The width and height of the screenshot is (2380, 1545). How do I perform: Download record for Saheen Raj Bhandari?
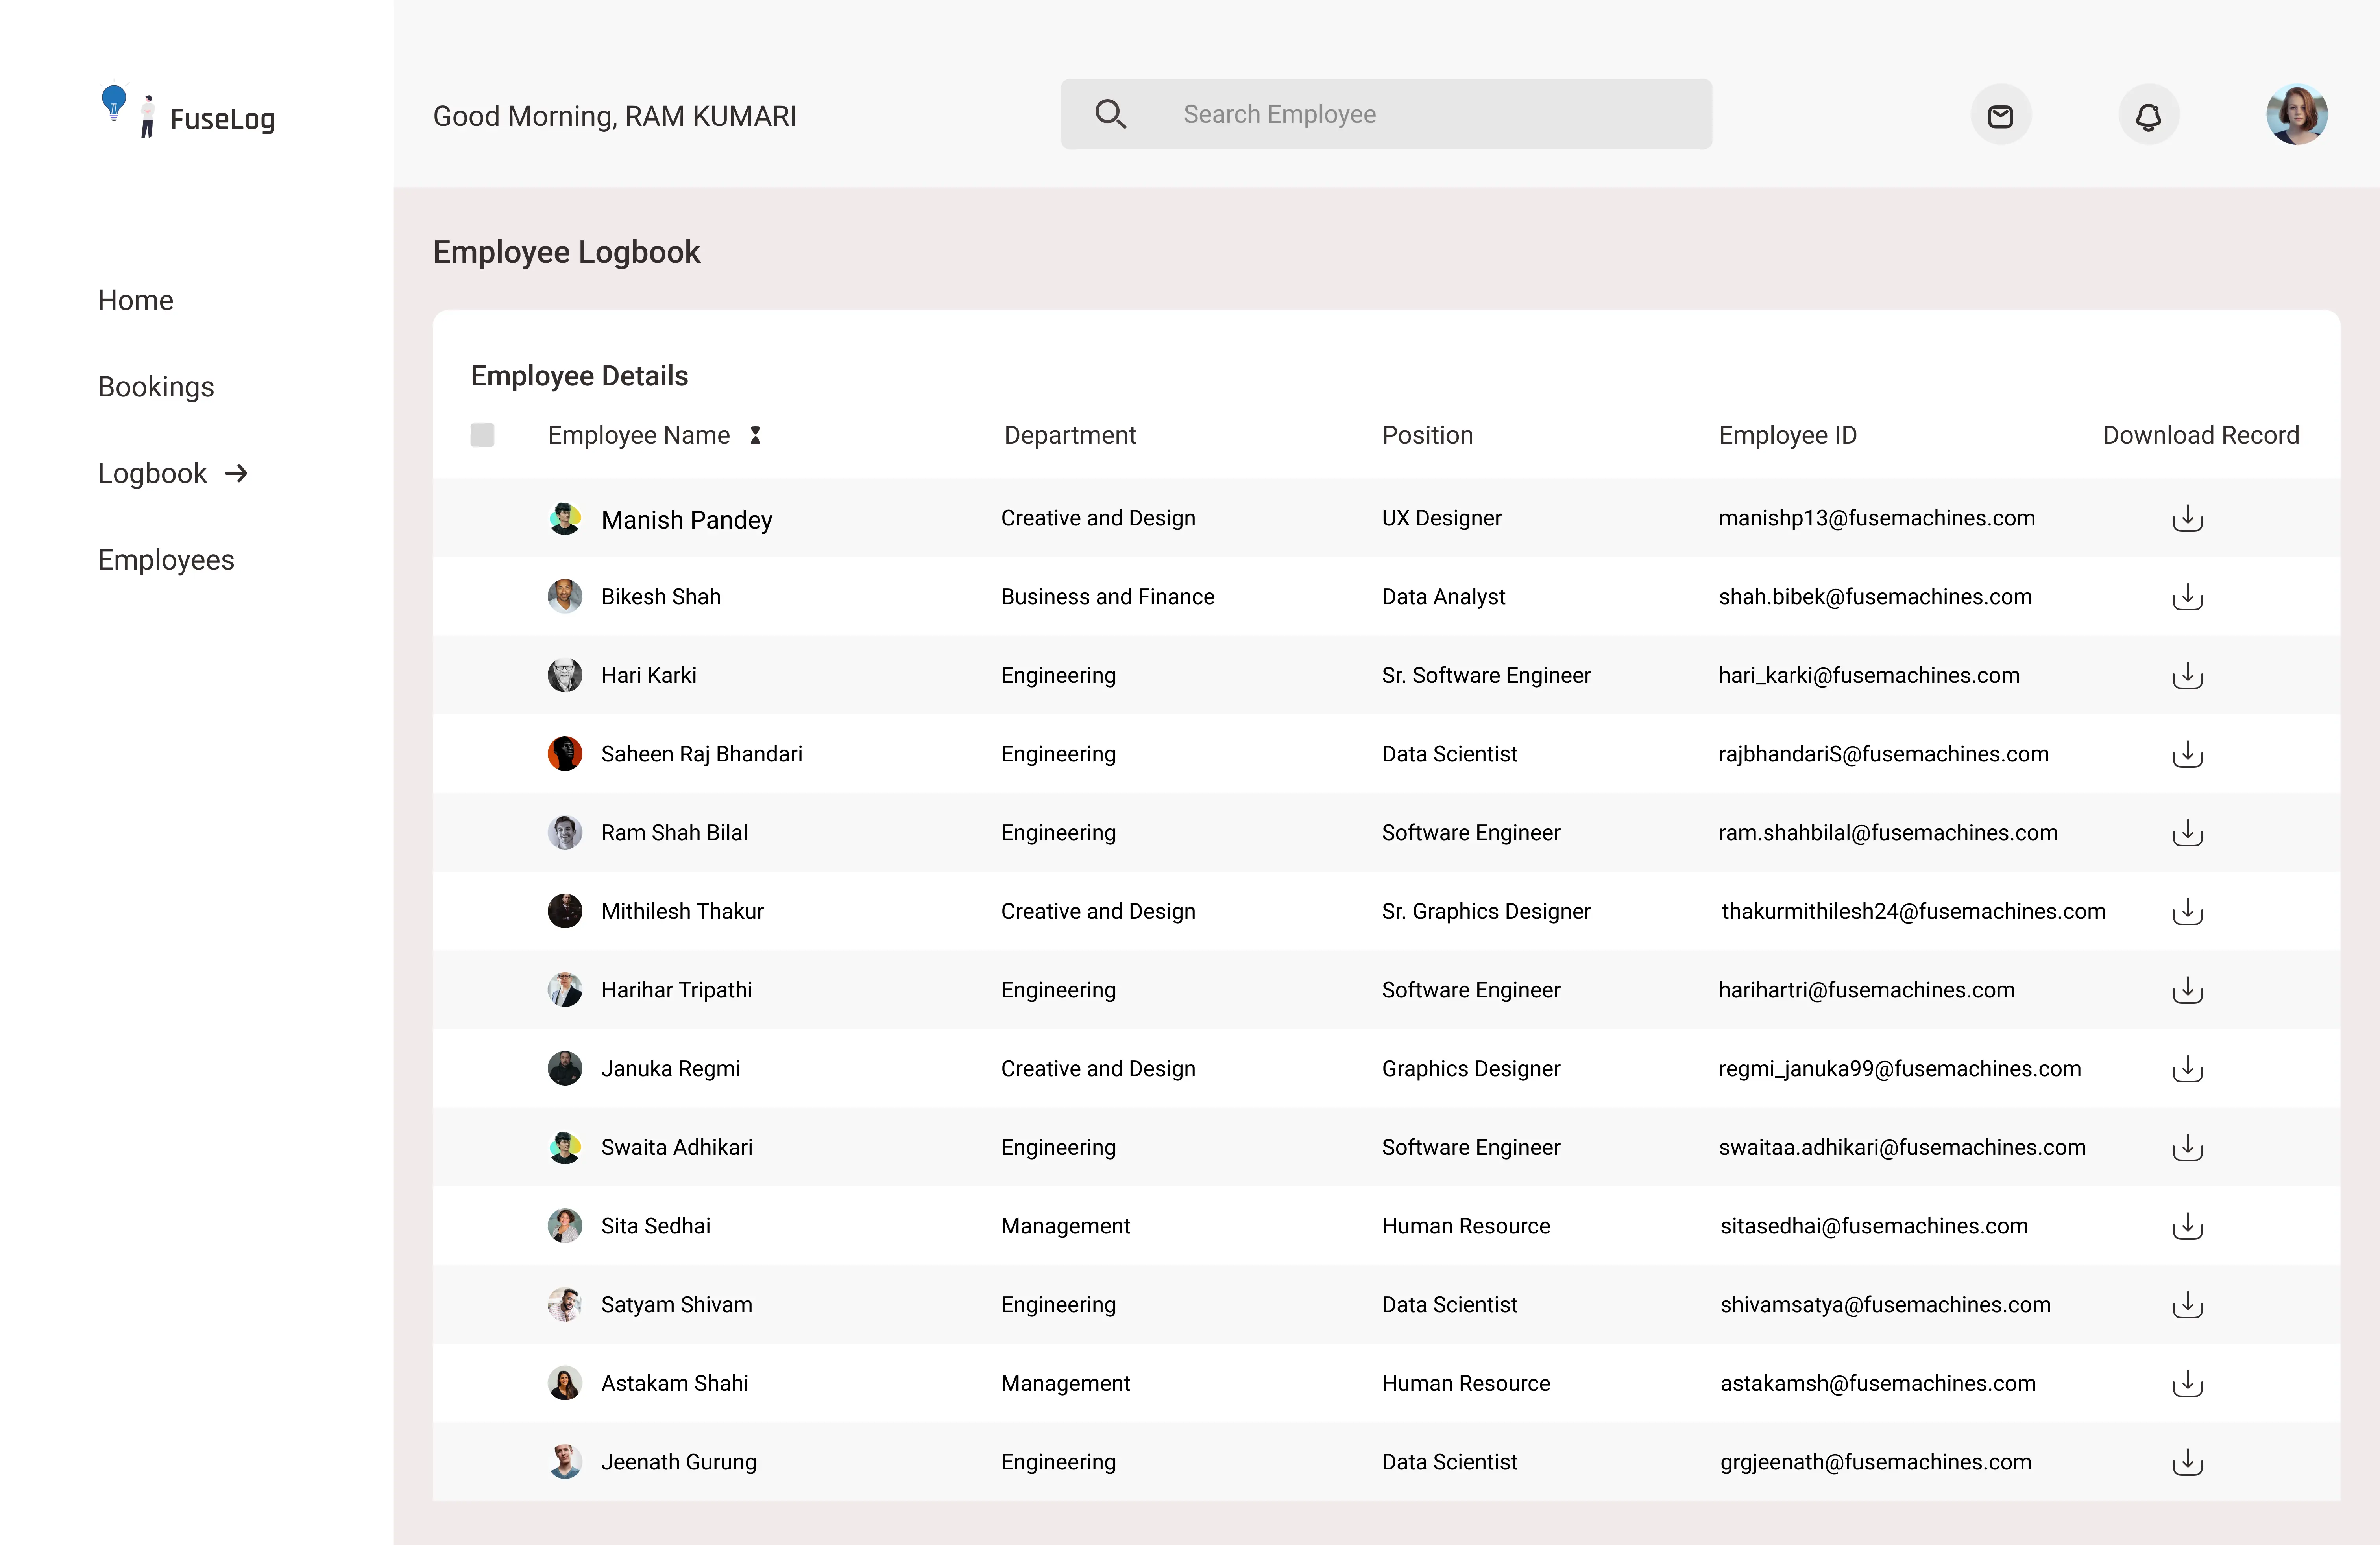(2187, 754)
